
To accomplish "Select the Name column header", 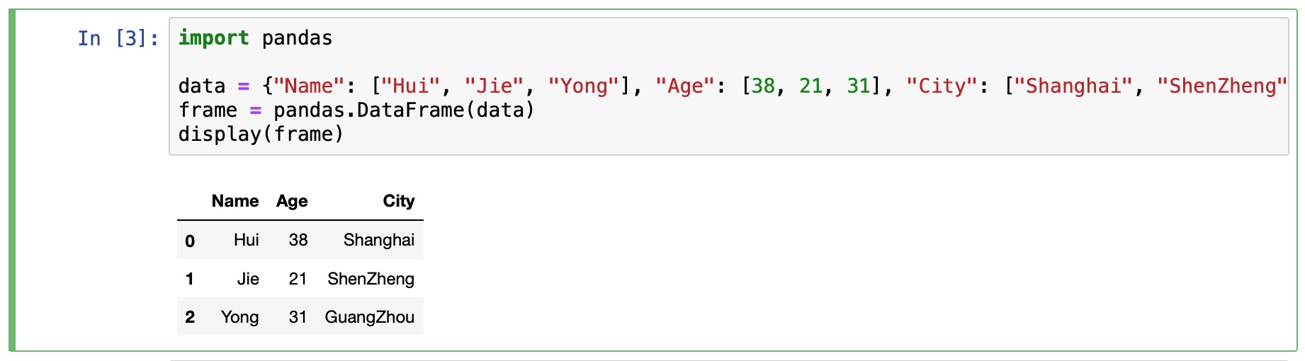I will 235,201.
